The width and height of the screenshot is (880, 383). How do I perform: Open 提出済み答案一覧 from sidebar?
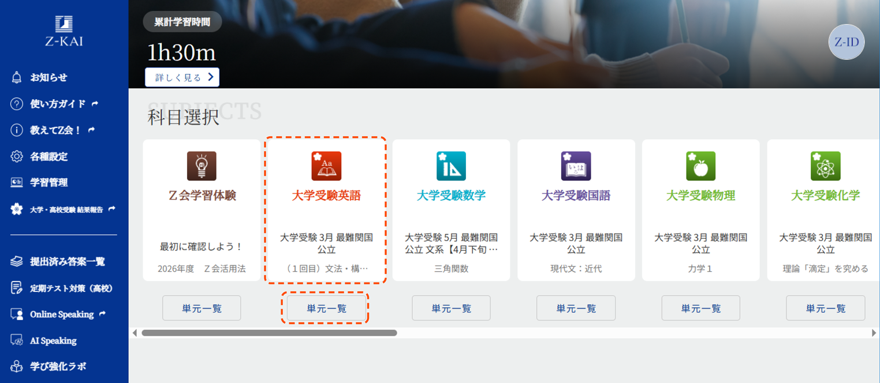pos(67,262)
